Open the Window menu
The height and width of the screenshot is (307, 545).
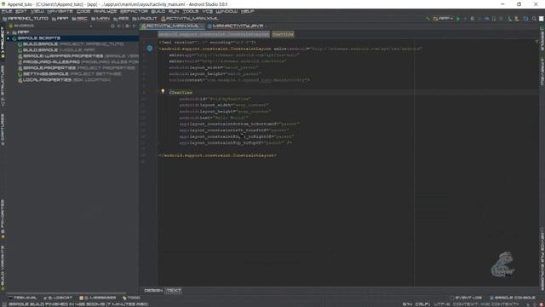[227, 11]
